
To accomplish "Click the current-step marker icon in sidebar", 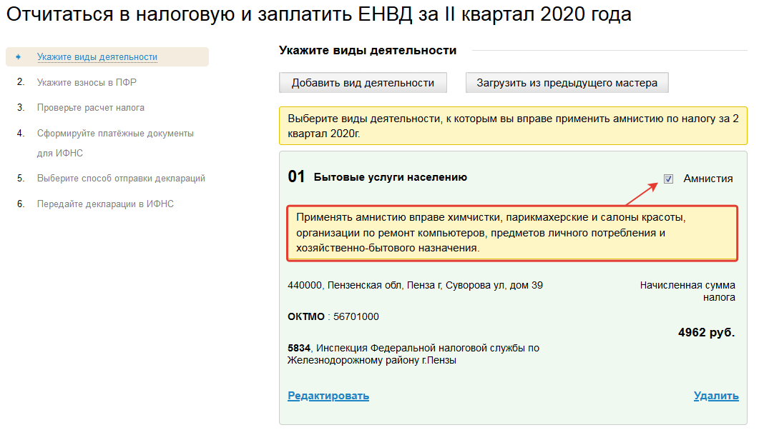I will tap(19, 57).
